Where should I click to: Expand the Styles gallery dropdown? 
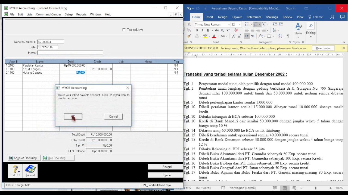(x=299, y=37)
